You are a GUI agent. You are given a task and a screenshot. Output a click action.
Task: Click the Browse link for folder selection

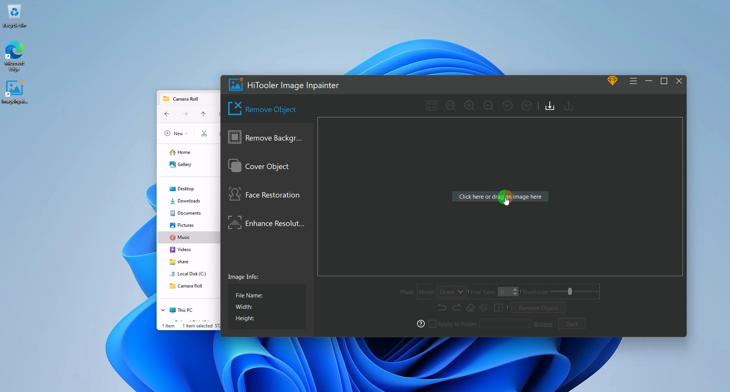(x=543, y=324)
